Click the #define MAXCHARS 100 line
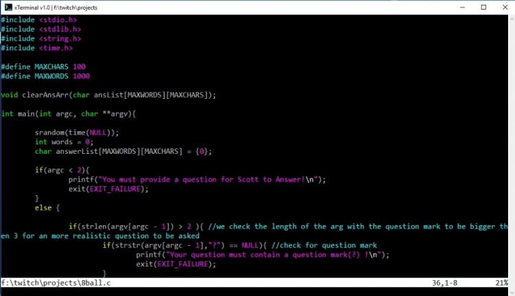Screen dimensions: 515x296 pyautogui.click(x=43, y=67)
